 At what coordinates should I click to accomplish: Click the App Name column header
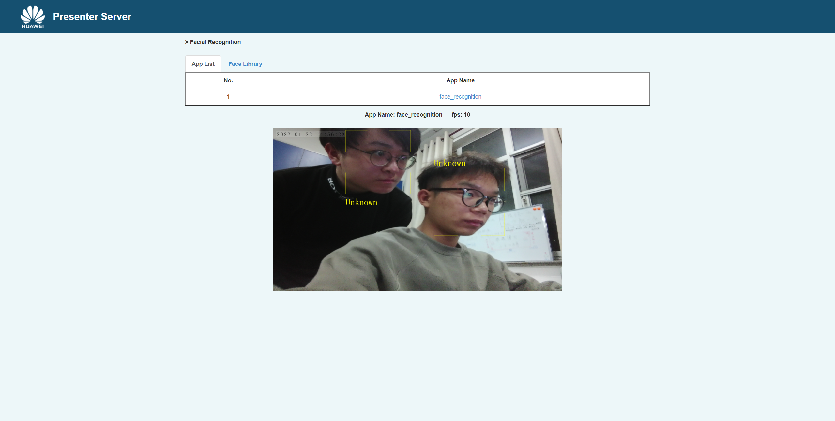460,80
